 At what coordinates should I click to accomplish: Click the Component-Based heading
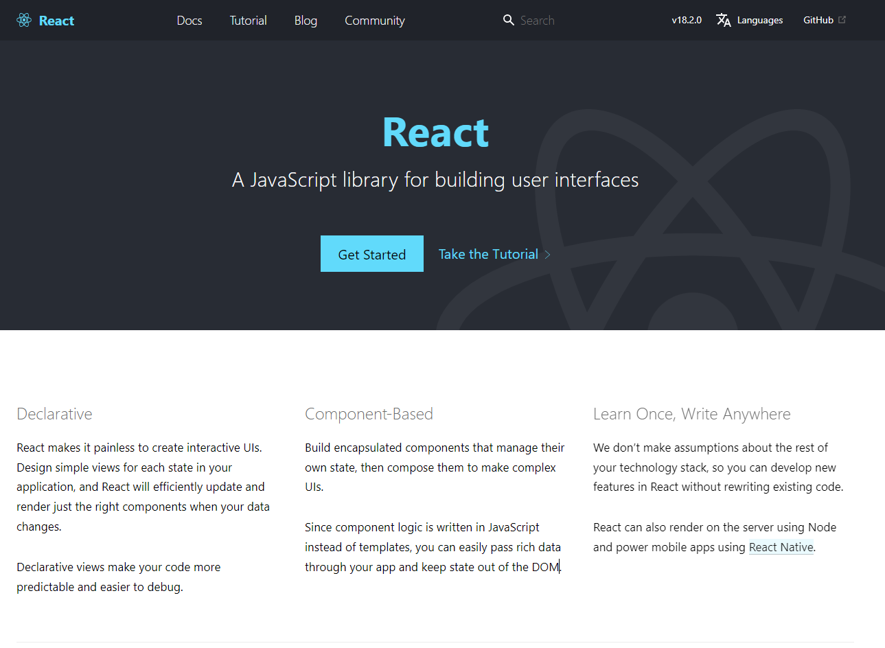(369, 414)
